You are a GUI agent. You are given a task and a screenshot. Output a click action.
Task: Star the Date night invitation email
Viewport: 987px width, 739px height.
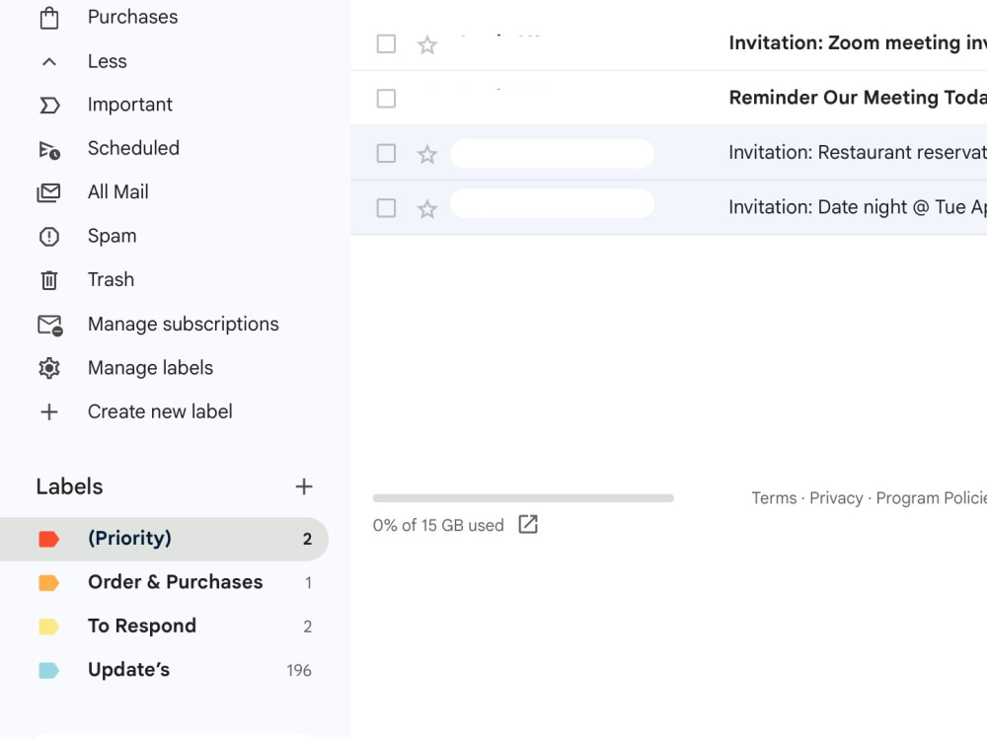pos(427,209)
